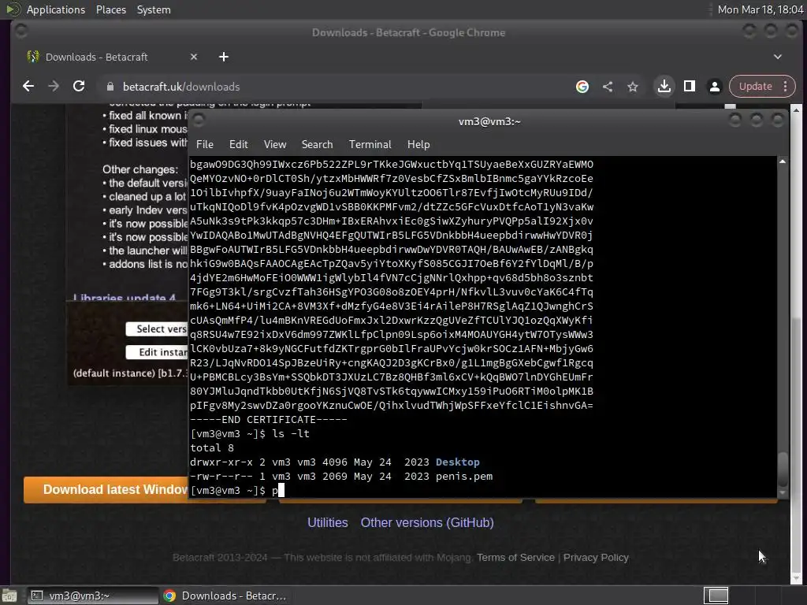Toggle Chrome side panel icon
The width and height of the screenshot is (807, 605).
[689, 87]
